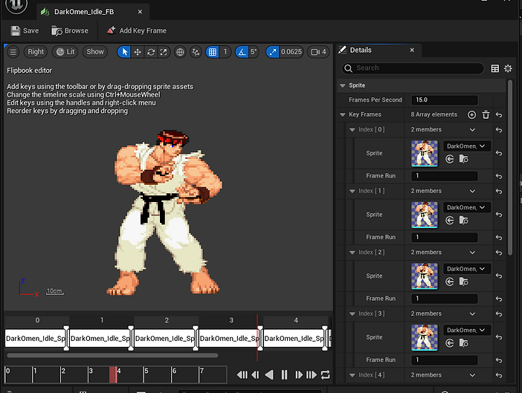Select the Scale tool
Viewport: 522px width, 393px height.
pyautogui.click(x=164, y=52)
